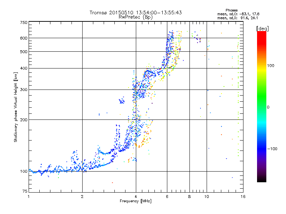The image size is (286, 214).
Task: Click the '-100' colorbar tick label
Action: [x=272, y=149]
